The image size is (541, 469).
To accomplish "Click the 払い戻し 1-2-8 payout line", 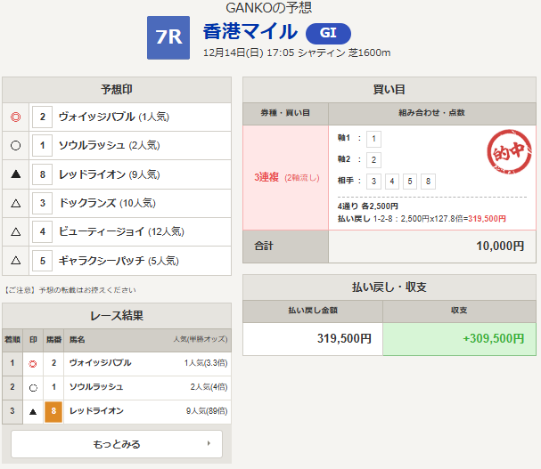I will [x=422, y=219].
